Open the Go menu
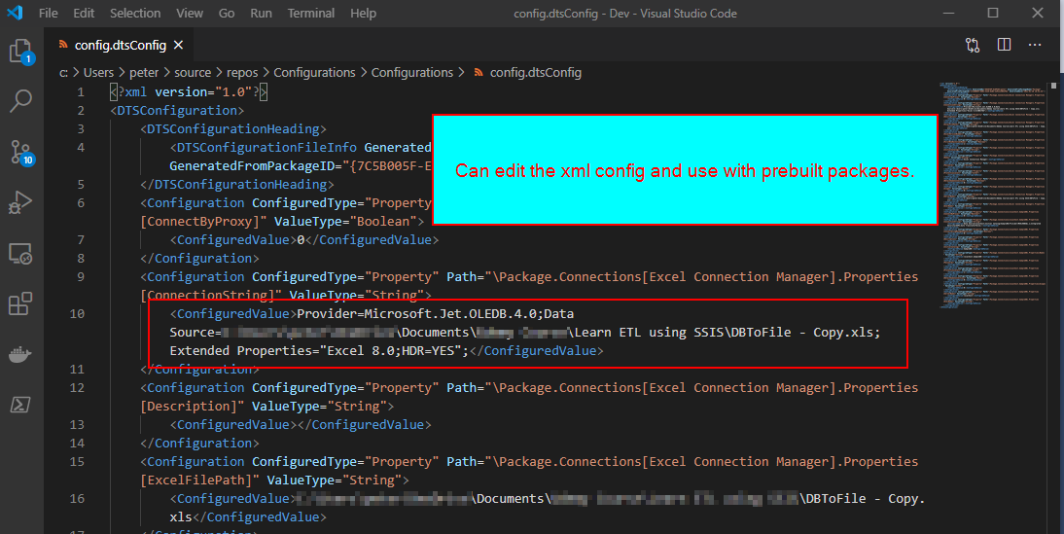This screenshot has height=534, width=1064. pyautogui.click(x=227, y=13)
